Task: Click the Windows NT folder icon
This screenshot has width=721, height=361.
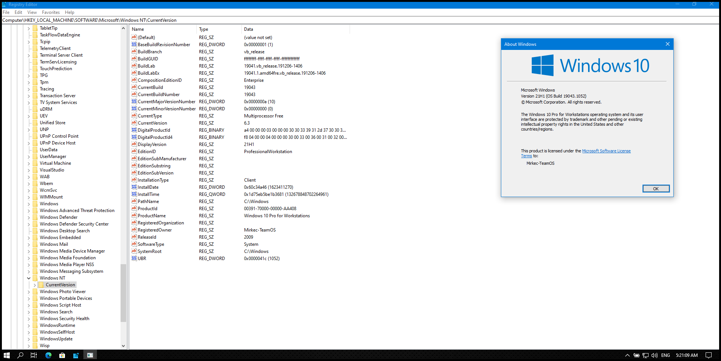Action: pos(35,278)
